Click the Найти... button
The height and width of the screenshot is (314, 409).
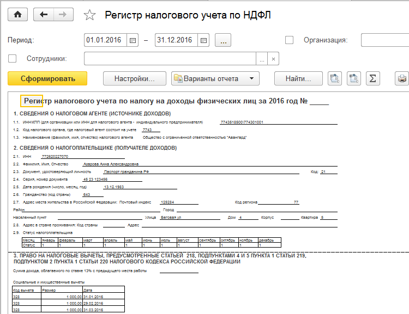point(298,78)
